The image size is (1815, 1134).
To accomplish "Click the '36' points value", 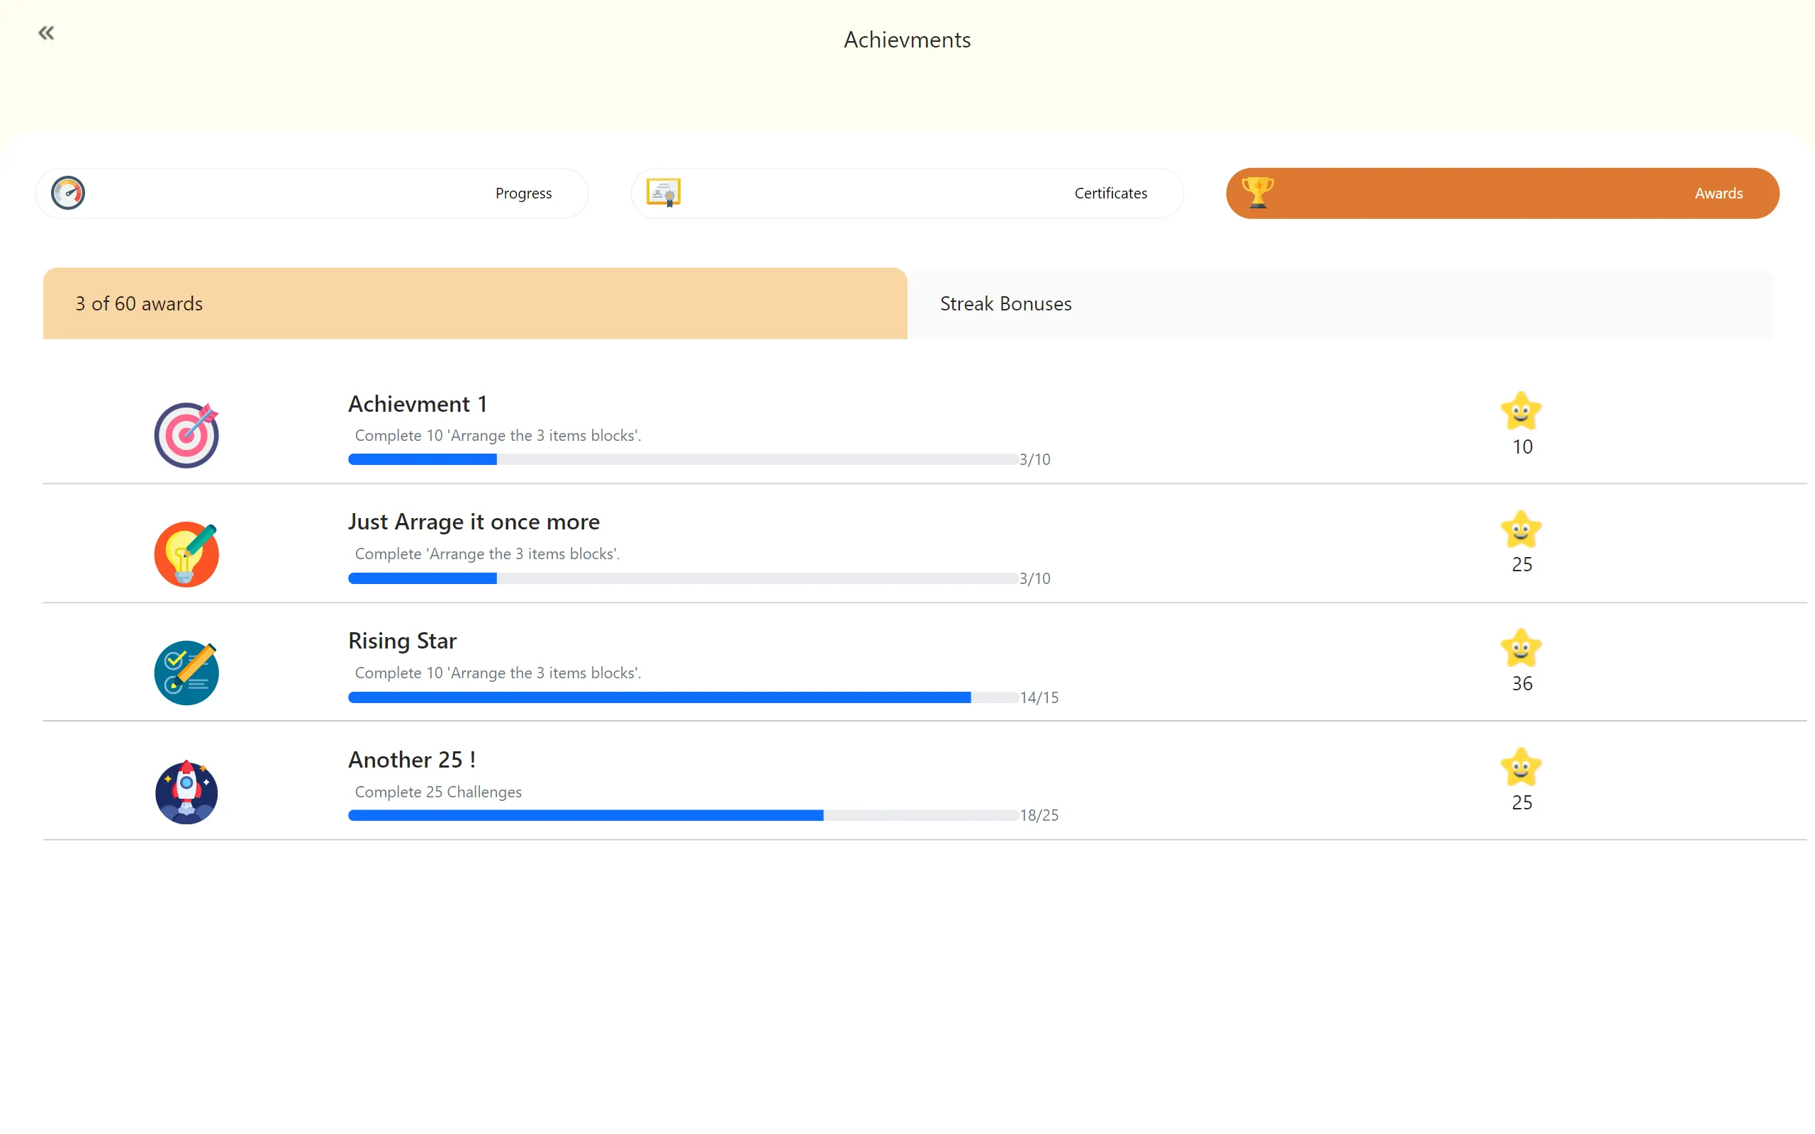I will (1521, 684).
